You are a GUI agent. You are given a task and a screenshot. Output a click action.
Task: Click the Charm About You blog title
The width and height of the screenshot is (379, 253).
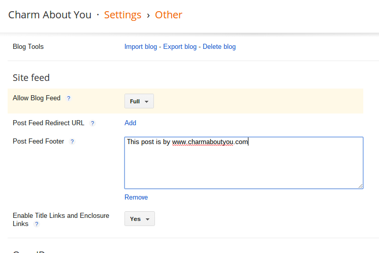[50, 15]
